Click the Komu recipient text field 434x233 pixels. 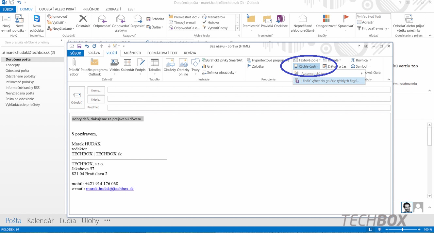[x=249, y=90]
